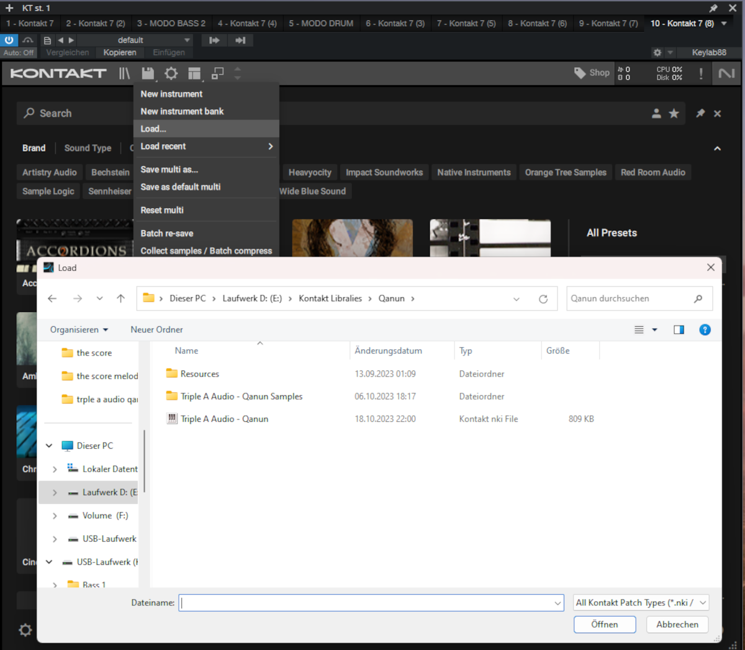Screen dimensions: 745x650
Task: Toggle favorites star filter in browser
Action: coord(674,114)
